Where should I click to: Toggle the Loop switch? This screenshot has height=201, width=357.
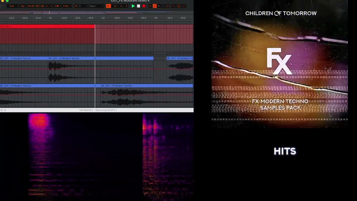pyautogui.click(x=178, y=6)
